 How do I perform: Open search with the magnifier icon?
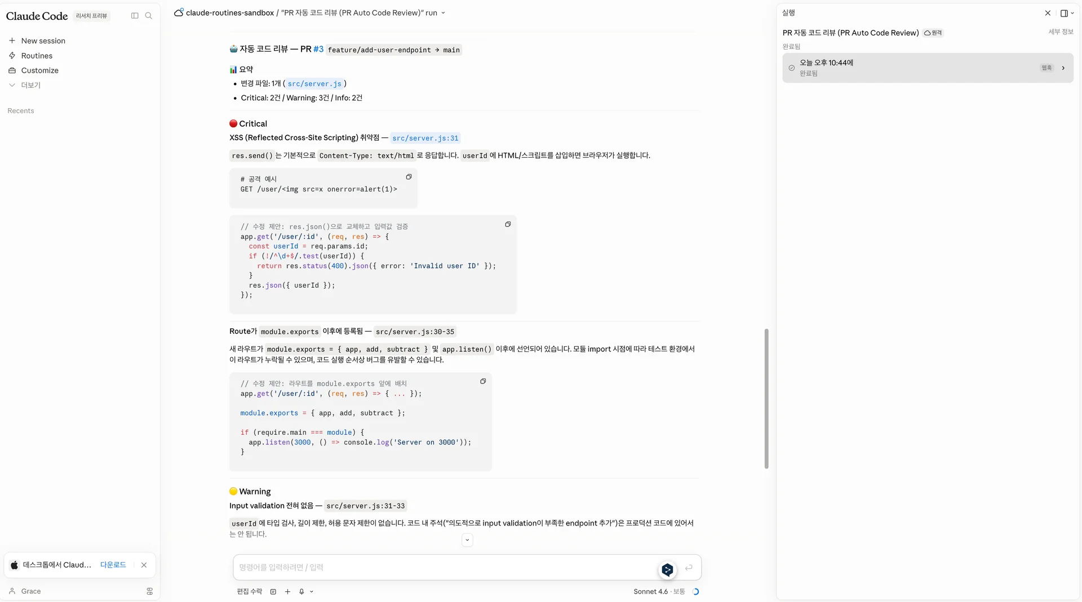coord(149,16)
